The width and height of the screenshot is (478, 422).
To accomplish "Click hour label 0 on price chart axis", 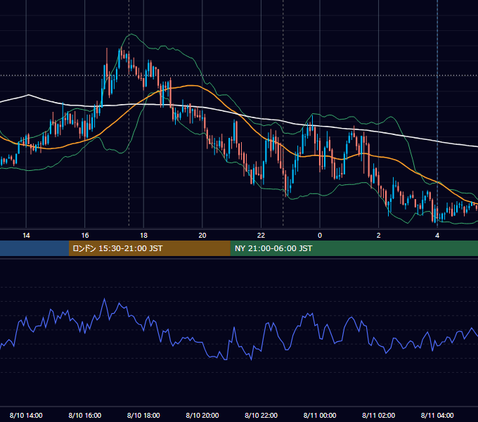I will tap(320, 236).
